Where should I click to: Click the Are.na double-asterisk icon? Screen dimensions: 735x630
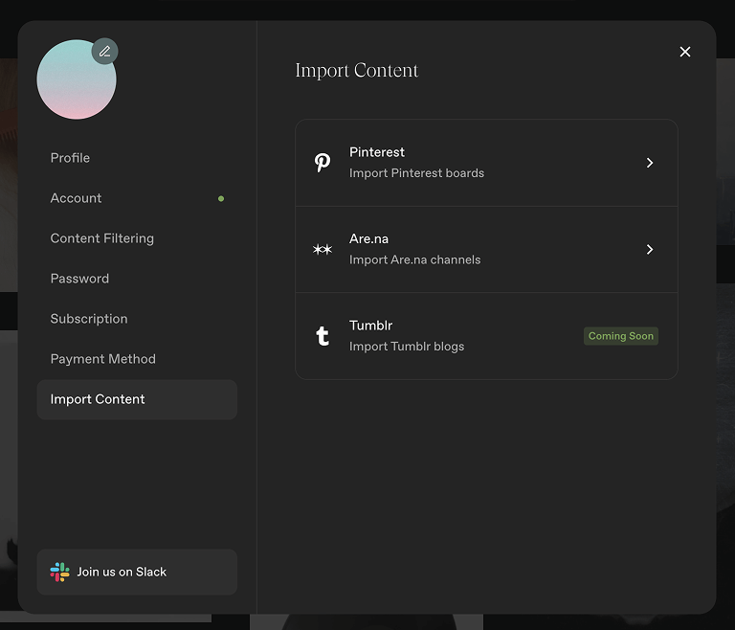coord(323,249)
